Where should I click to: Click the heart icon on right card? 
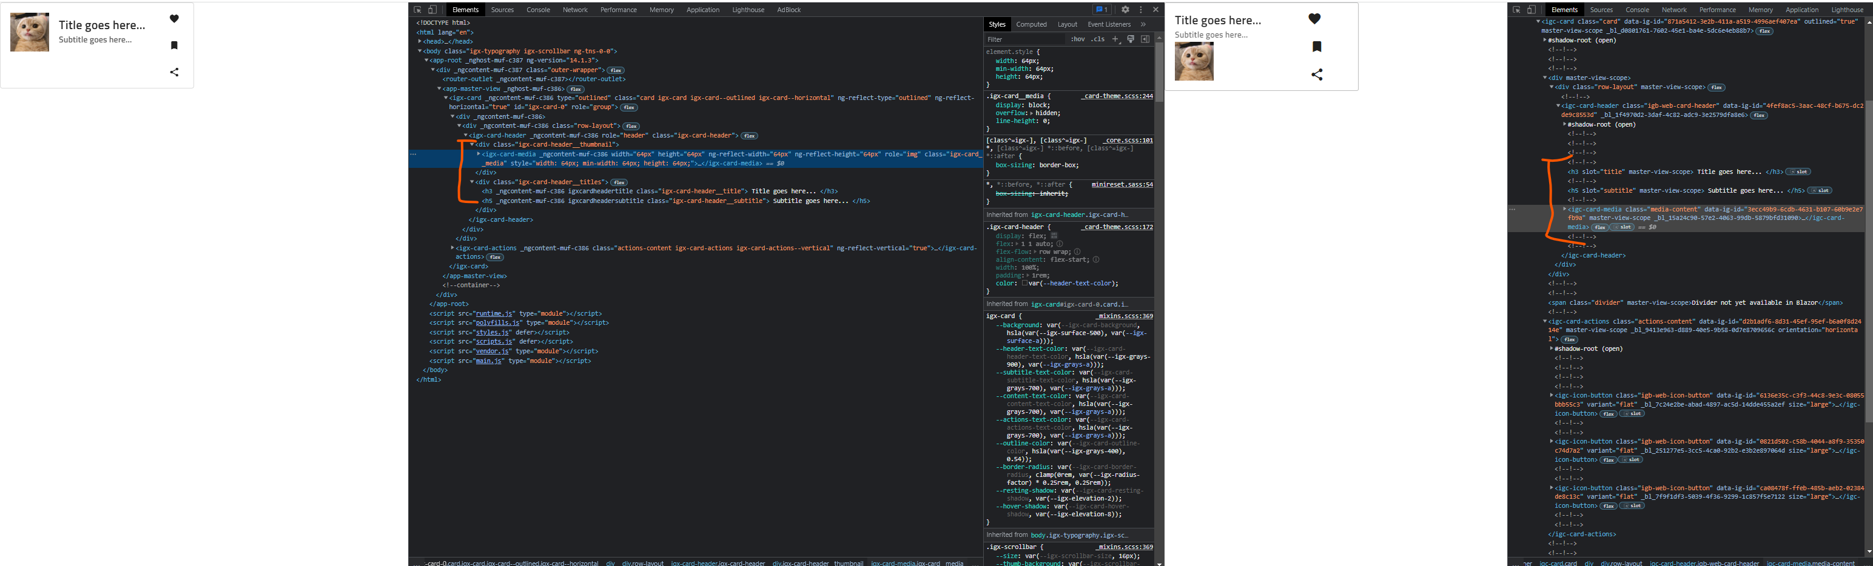pyautogui.click(x=1314, y=19)
